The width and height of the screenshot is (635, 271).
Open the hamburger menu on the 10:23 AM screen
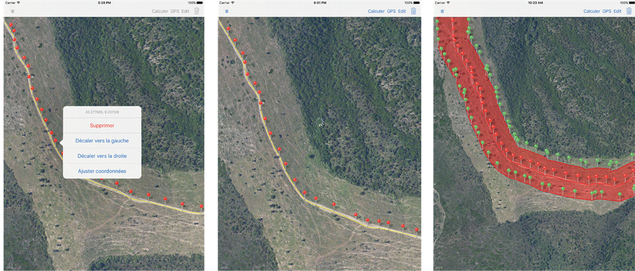point(442,11)
